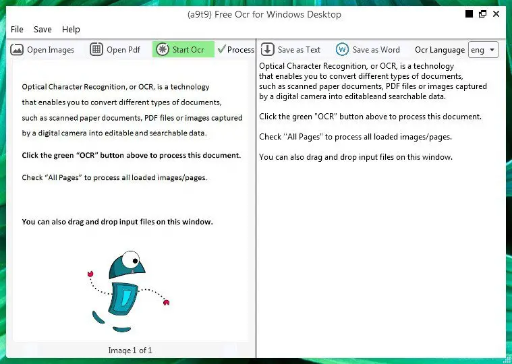Close the Free Ocr window
Viewport: 512px width, 364px height.
tap(496, 14)
